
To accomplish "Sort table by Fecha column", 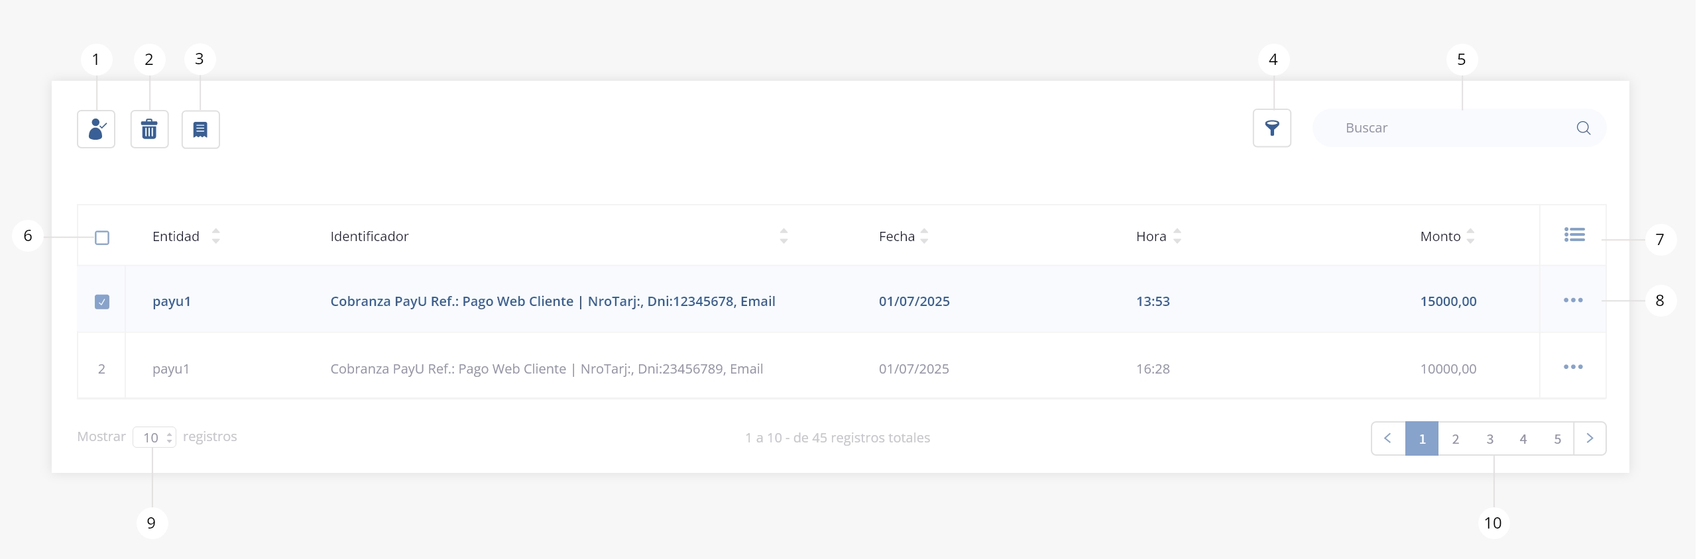I will point(924,236).
